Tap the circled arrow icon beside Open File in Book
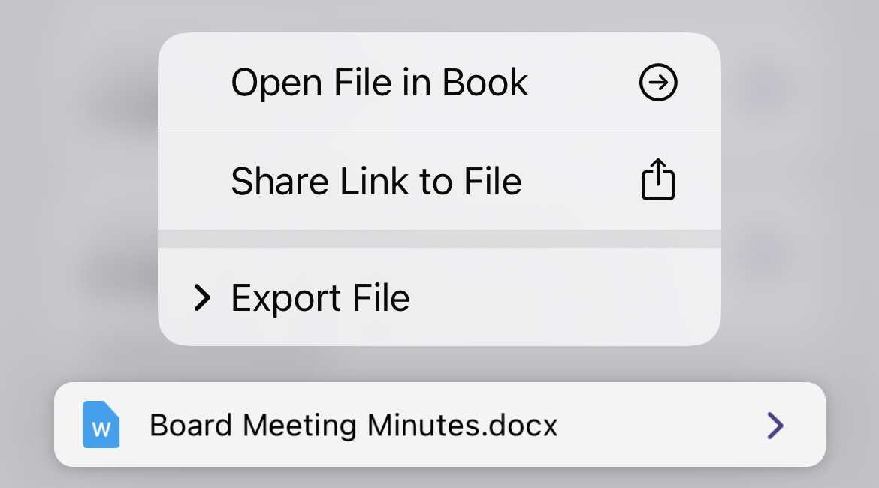Viewport: 879px width, 488px height. point(657,83)
